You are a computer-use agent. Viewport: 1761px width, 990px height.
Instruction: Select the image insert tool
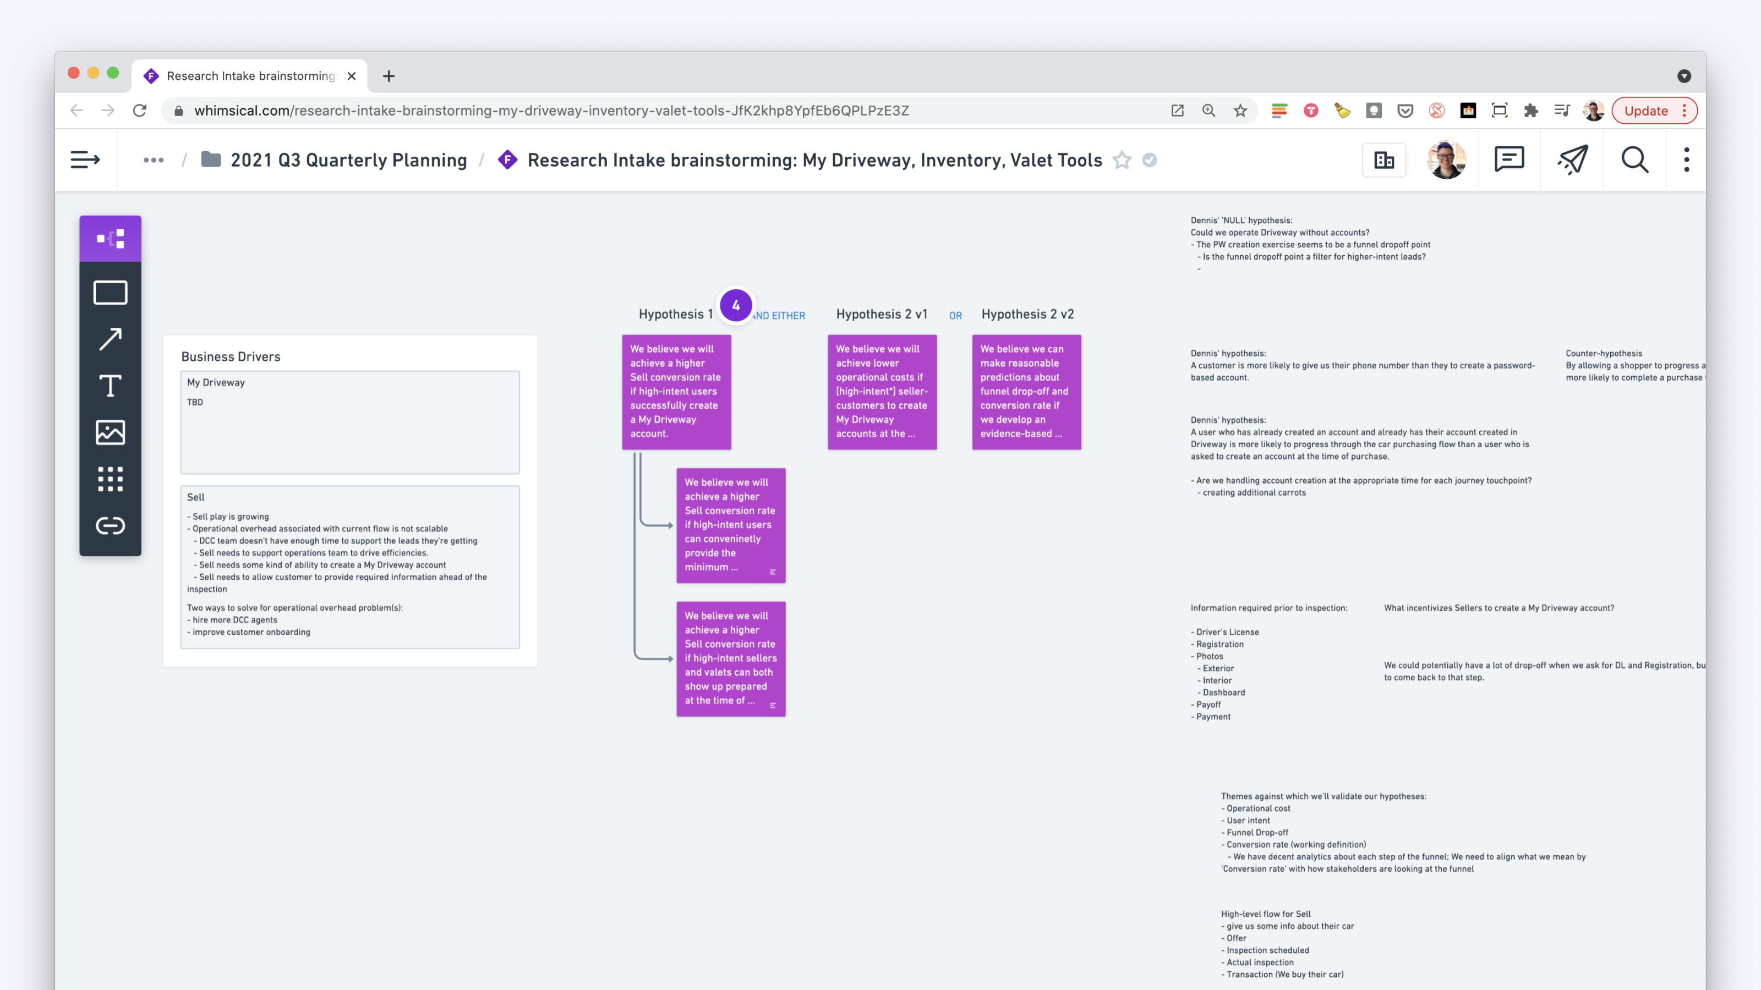pos(110,432)
